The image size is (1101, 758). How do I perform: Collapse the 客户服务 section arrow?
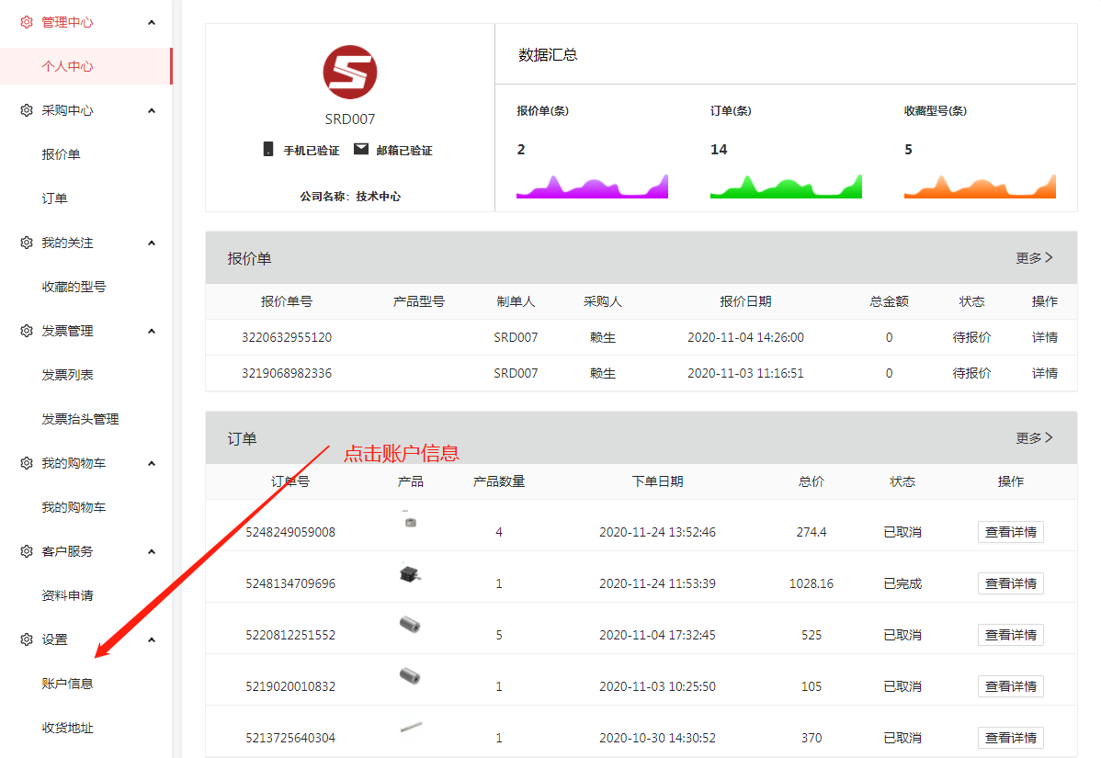click(x=152, y=551)
